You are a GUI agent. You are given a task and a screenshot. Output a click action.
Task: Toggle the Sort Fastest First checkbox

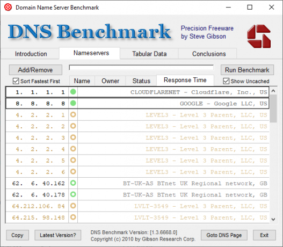[16, 81]
